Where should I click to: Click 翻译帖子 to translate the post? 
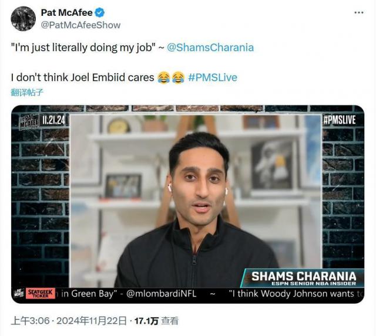point(27,93)
